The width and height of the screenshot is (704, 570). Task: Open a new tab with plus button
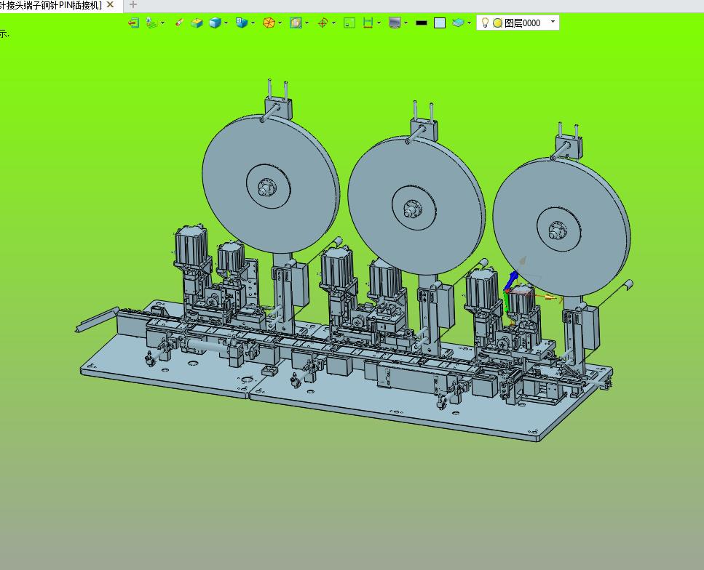click(133, 5)
